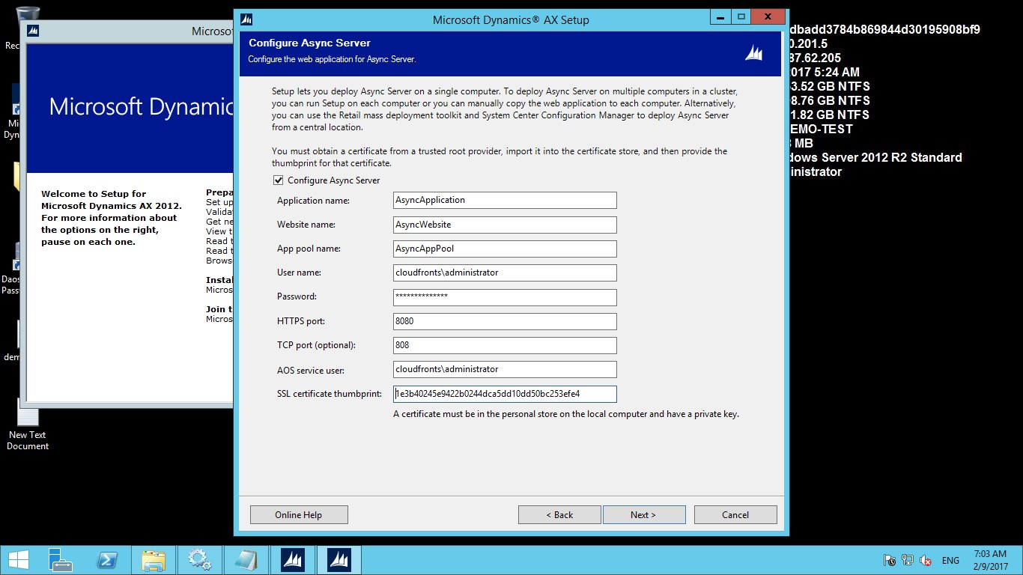Click the HTTPS port field showing 8080
Viewport: 1023px width, 575px height.
pyautogui.click(x=505, y=321)
